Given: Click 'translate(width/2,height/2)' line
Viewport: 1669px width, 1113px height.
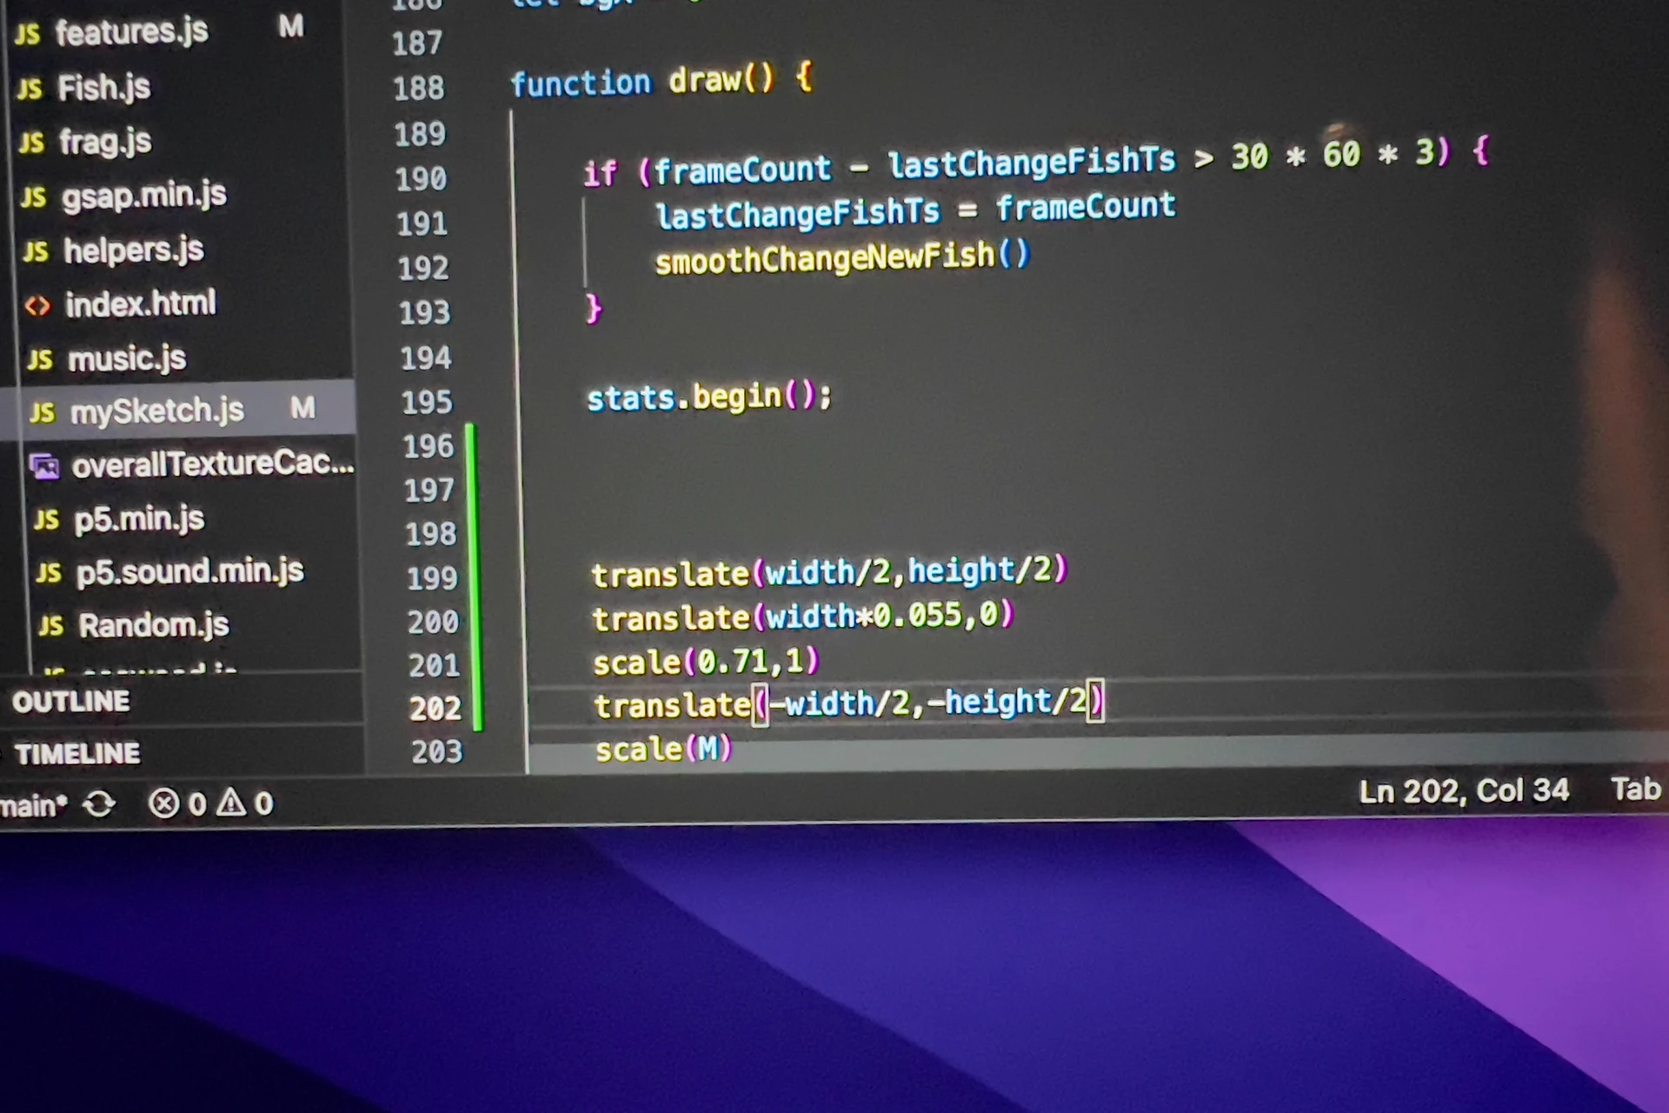Looking at the screenshot, I should pyautogui.click(x=829, y=572).
